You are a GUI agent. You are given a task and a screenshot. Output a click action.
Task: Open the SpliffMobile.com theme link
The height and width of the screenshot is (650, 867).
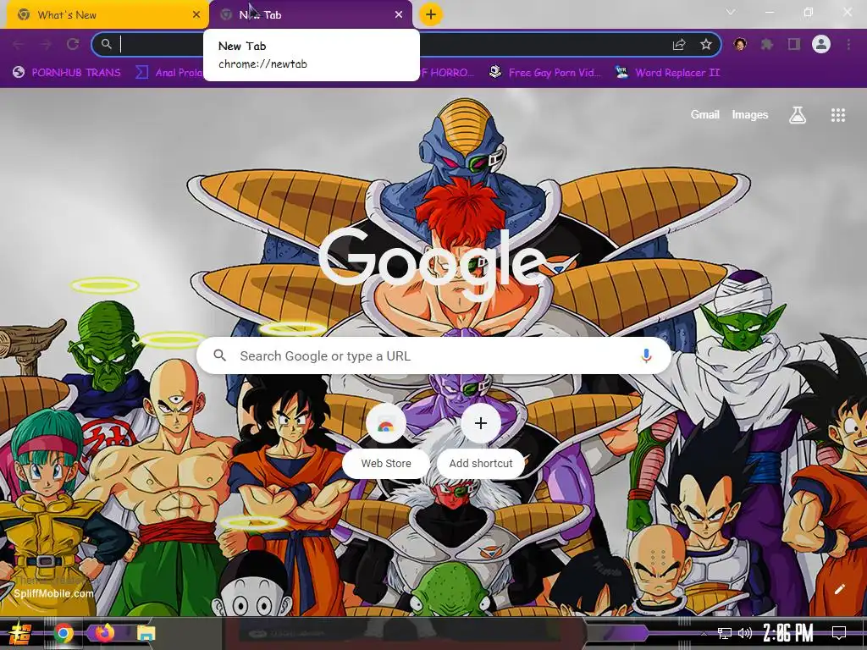click(x=53, y=593)
